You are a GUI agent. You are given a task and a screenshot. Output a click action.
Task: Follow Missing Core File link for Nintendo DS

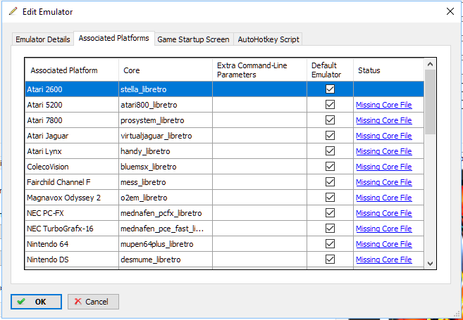tap(384, 260)
